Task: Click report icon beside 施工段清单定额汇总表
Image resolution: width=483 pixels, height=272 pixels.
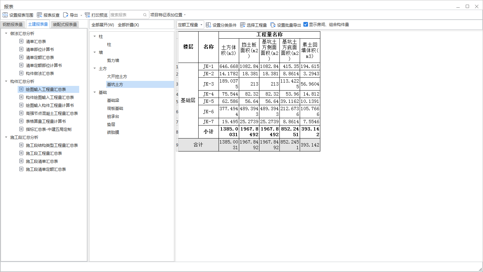Action: click(x=21, y=169)
